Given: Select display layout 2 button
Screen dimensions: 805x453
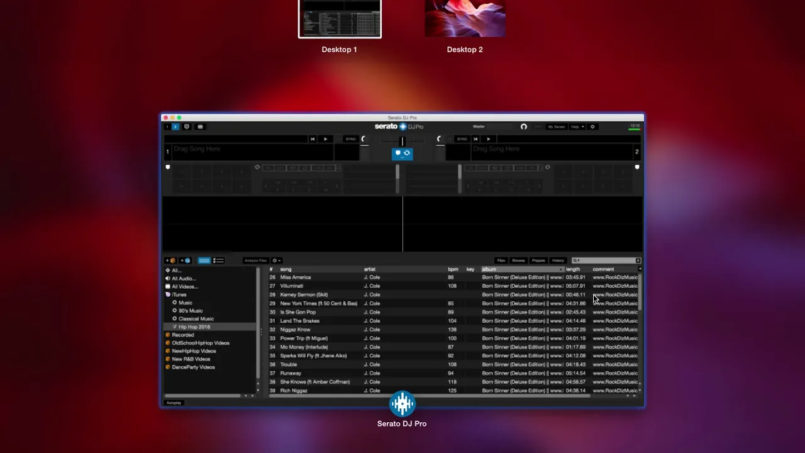Looking at the screenshot, I should click(x=175, y=126).
